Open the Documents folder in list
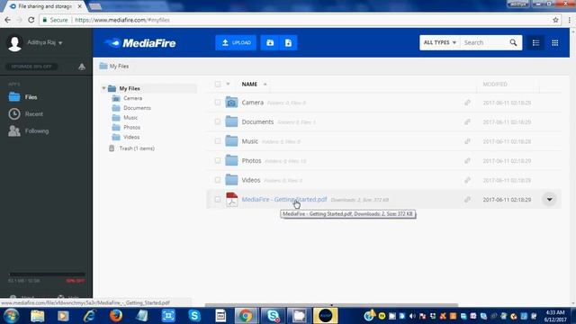 click(x=257, y=121)
